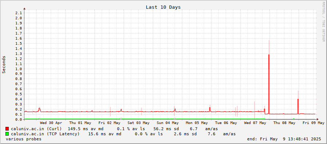Click the green TCP Latency legend swatch

(x=7, y=134)
